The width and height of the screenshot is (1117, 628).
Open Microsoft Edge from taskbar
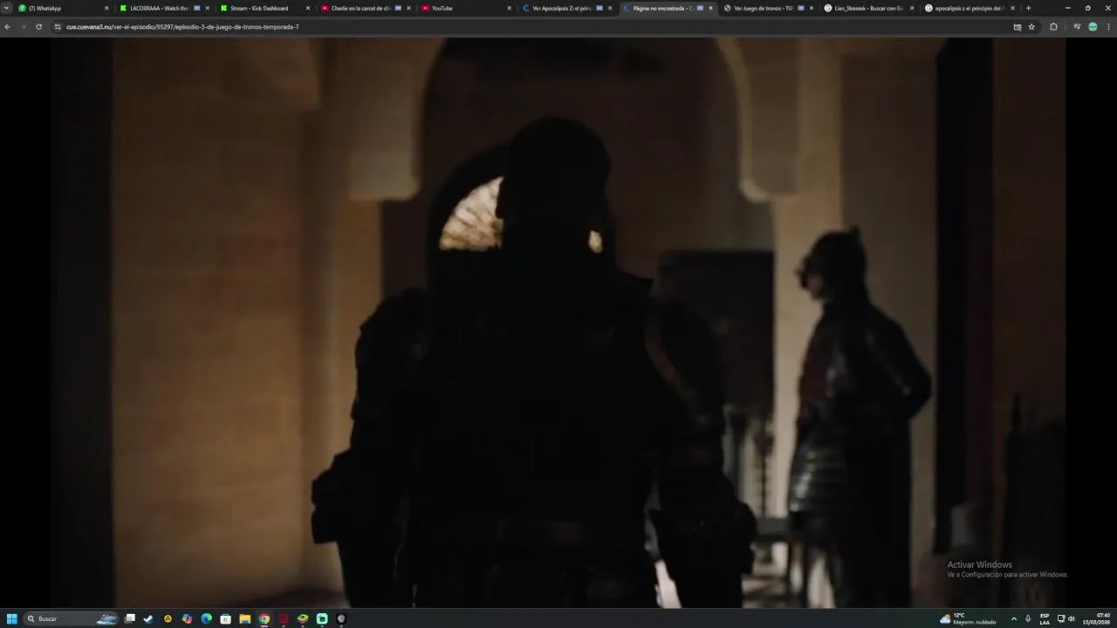coord(206,618)
